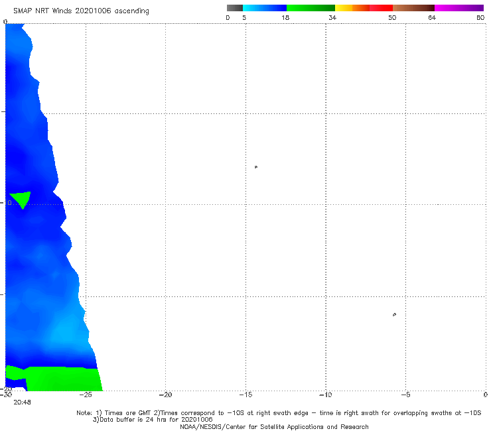The height and width of the screenshot is (431, 491).
Task: Click the gray segment of the color bar
Action: [235, 8]
